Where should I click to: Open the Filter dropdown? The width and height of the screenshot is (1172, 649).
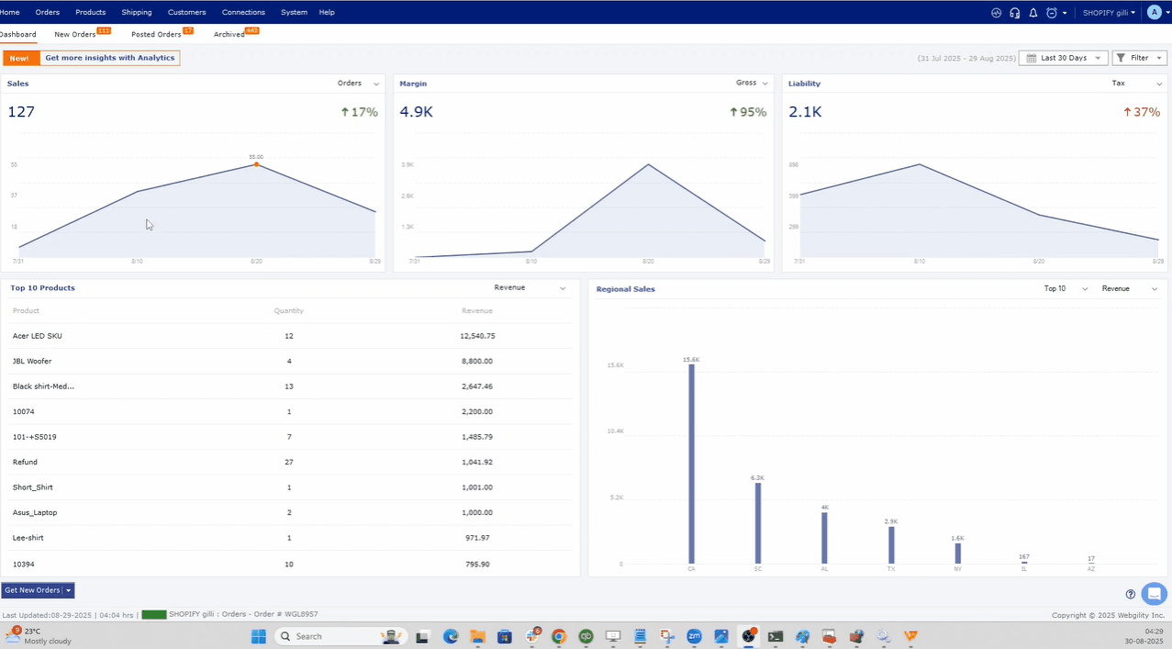[x=1139, y=58]
